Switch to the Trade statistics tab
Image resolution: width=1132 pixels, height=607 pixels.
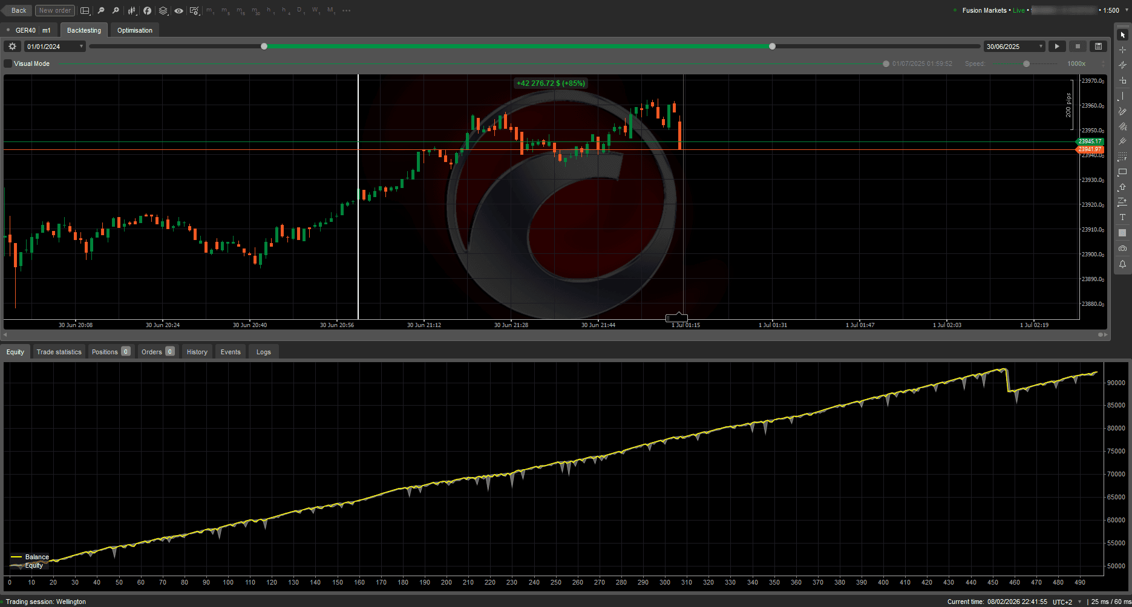[x=59, y=351]
